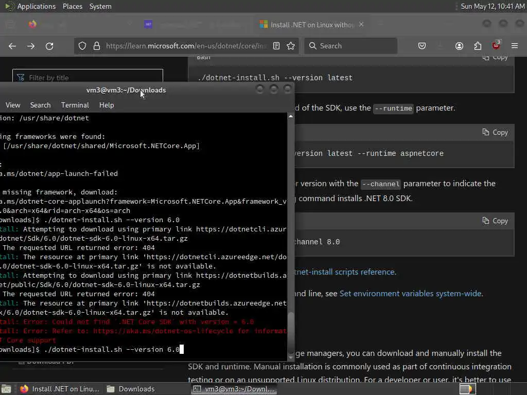Click './dotnet-install.sh --version latest' code line

tap(275, 78)
